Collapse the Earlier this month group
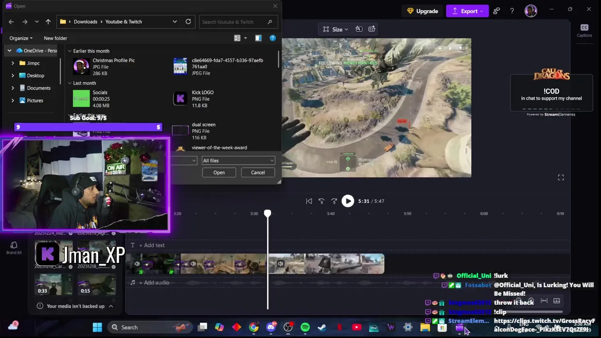 69,51
